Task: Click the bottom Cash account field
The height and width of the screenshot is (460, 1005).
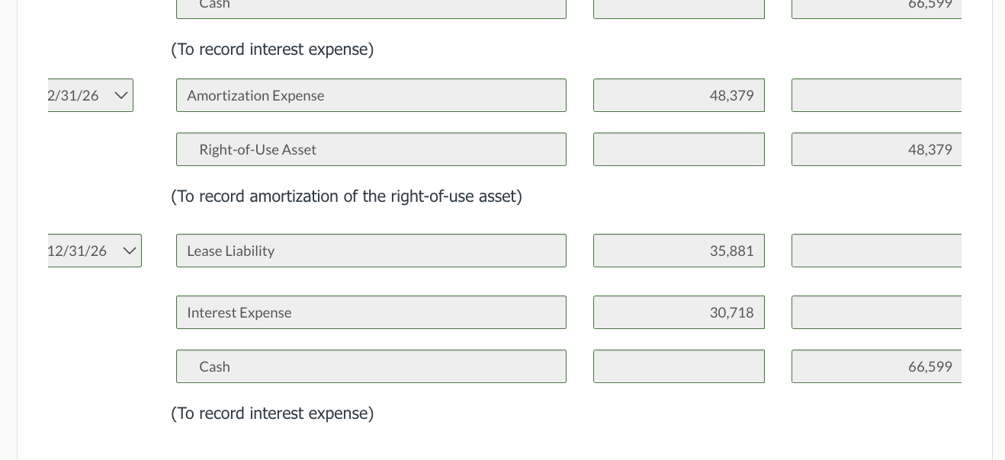Action: pos(371,366)
